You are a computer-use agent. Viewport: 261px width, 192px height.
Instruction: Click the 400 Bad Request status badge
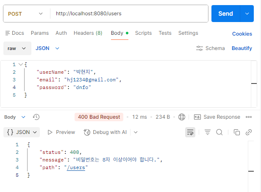pyautogui.click(x=99, y=117)
